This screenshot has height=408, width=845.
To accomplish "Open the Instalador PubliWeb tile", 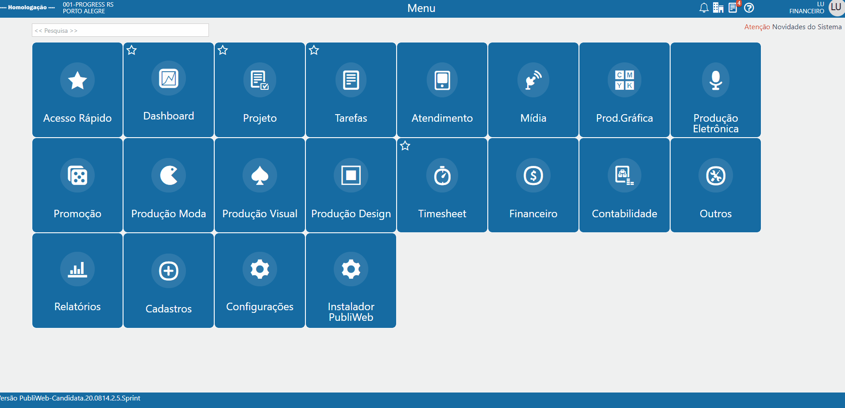I will click(351, 281).
